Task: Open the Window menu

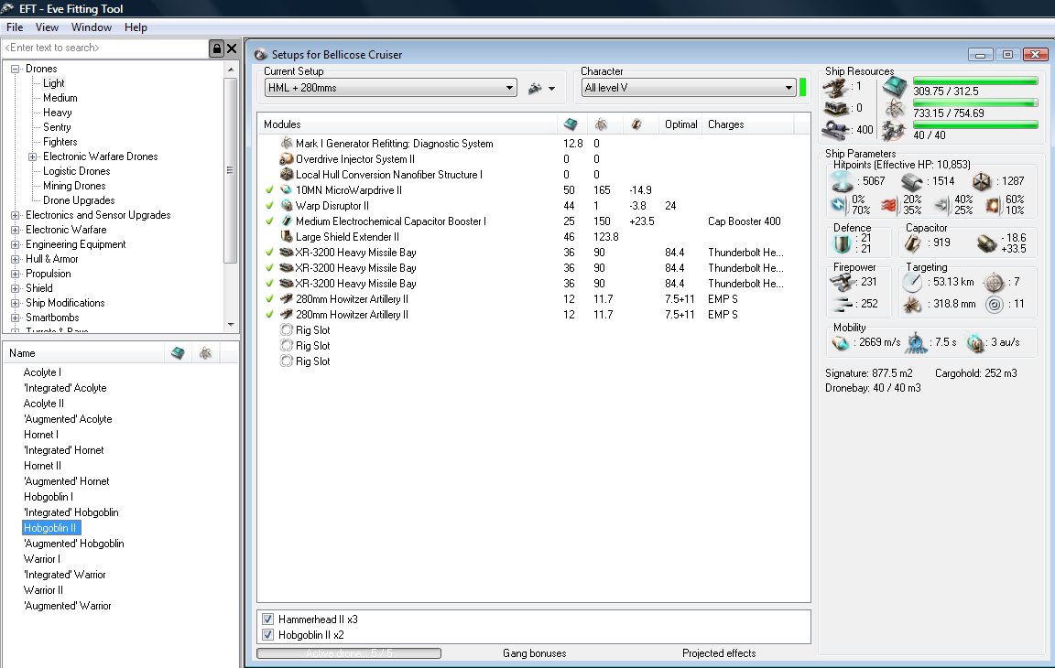Action: tap(91, 27)
